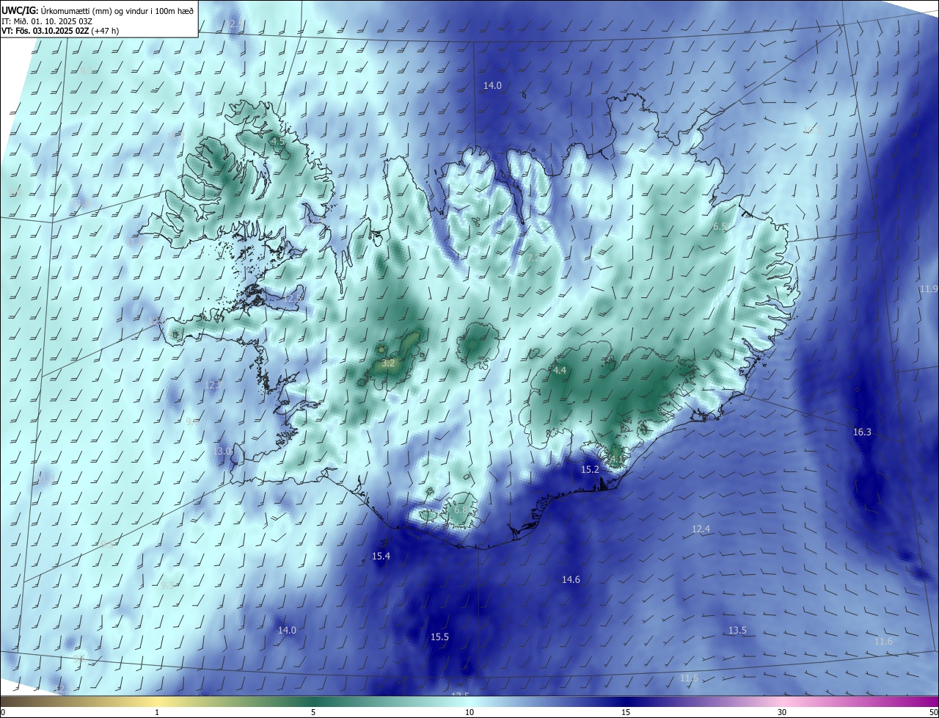Click the 15.4 value label
Screen dimensions: 939x718
381,556
